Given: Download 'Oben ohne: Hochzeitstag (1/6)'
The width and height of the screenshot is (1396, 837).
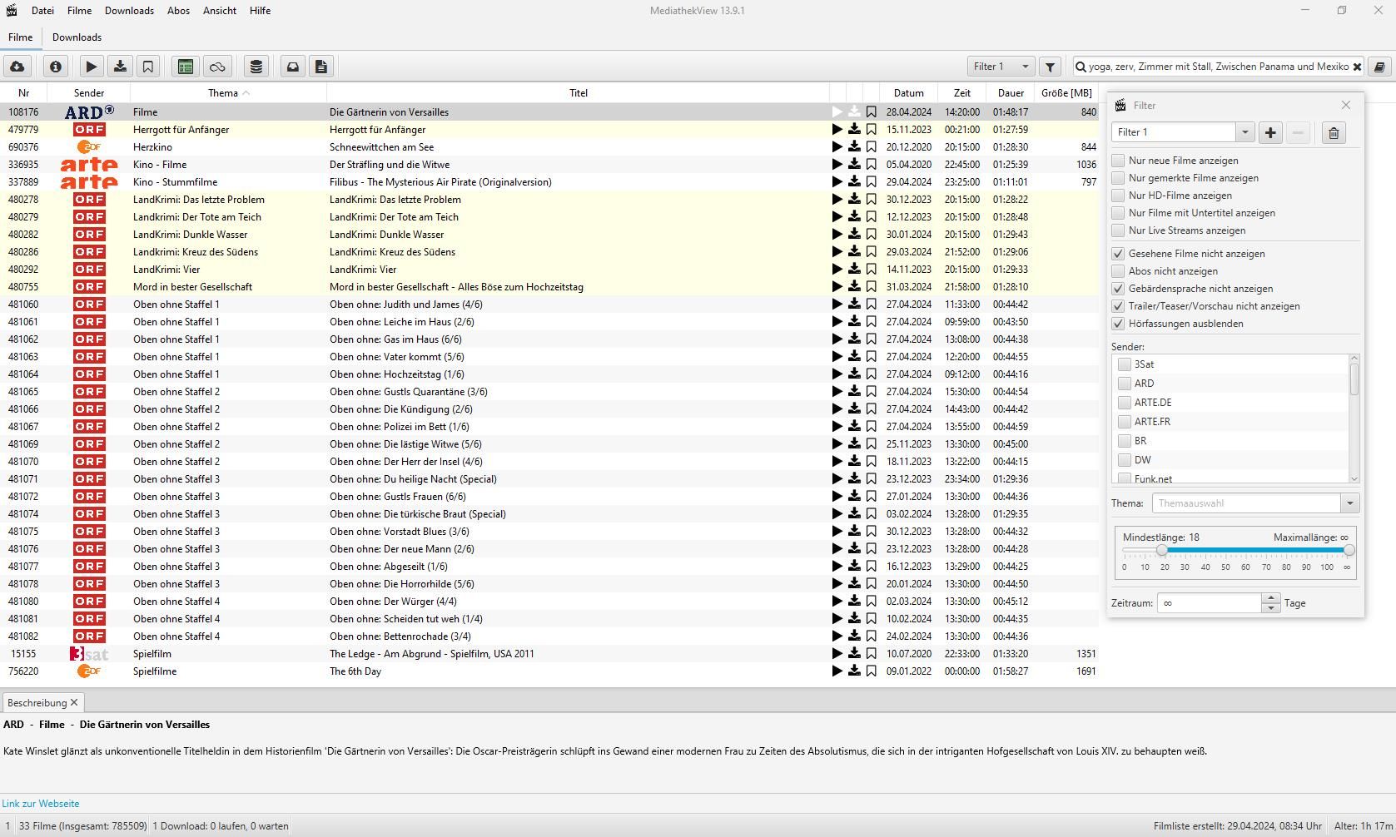Looking at the screenshot, I should (854, 374).
